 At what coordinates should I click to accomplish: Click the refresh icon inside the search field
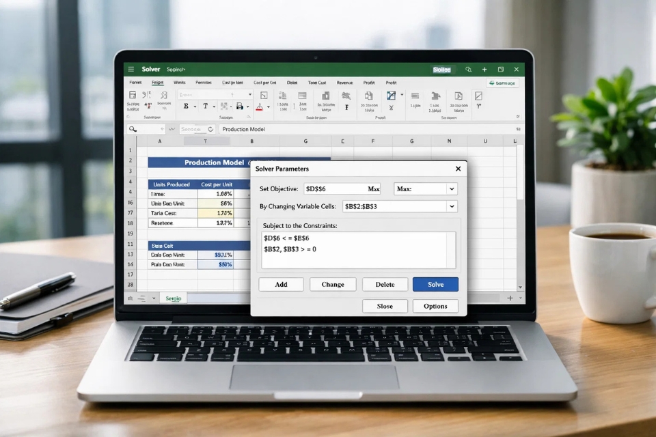(210, 129)
